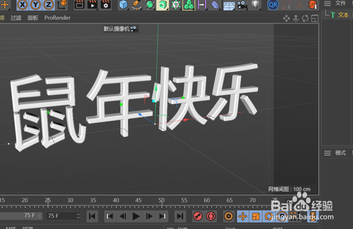Add a Cube object from the toolbar
Viewport: 353px width, 229px height.
[x=122, y=5]
